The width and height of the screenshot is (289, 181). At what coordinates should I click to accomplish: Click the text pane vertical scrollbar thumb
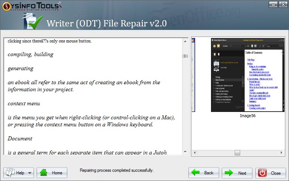point(185,56)
